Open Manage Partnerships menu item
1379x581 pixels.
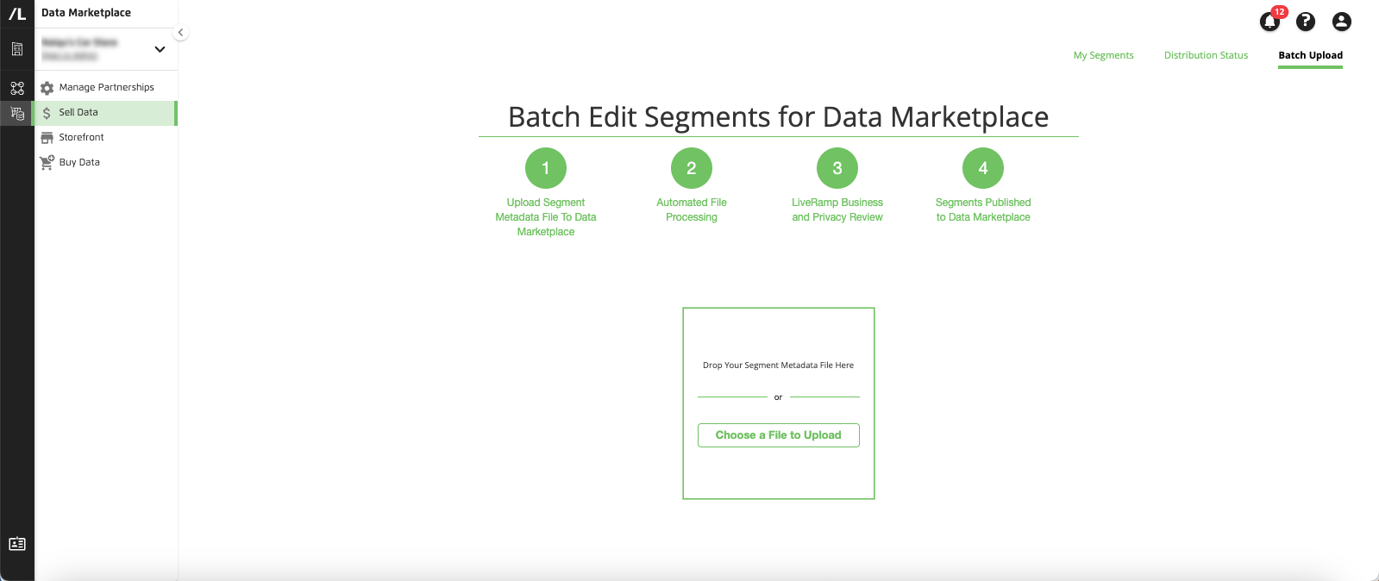click(106, 88)
